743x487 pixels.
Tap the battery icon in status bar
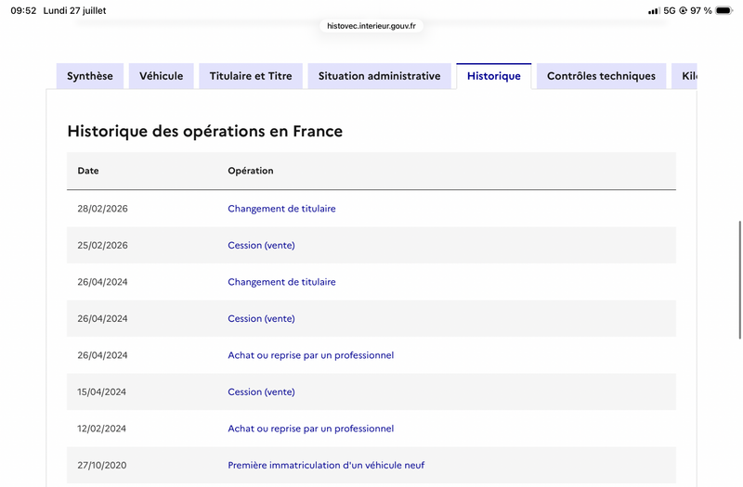coord(724,10)
